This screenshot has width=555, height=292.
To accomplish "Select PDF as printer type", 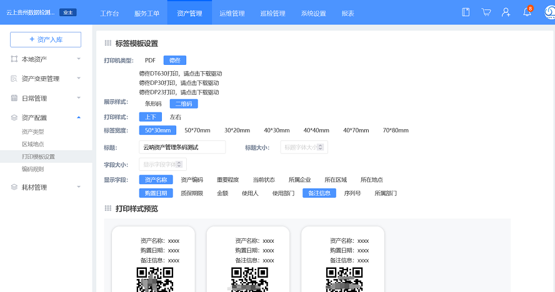I will (150, 61).
